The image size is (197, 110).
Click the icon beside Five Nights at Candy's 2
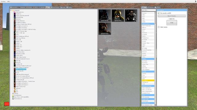pos(14,26)
